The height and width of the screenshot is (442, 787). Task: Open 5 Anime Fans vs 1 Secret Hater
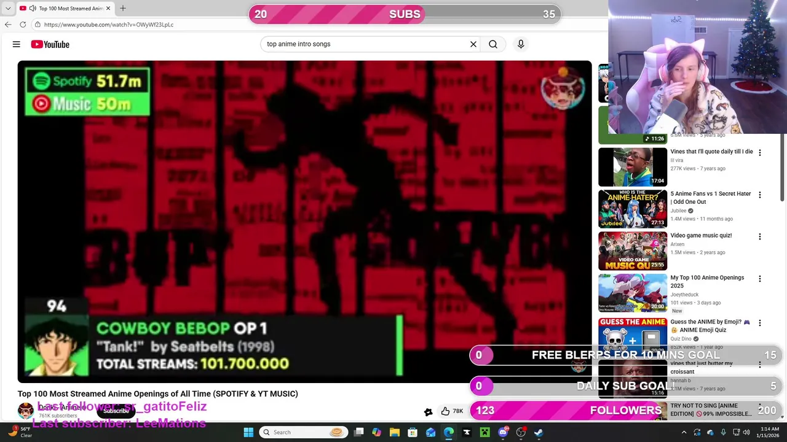click(710, 198)
